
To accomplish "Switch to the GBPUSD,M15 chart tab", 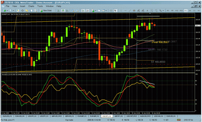I will coord(57,116).
